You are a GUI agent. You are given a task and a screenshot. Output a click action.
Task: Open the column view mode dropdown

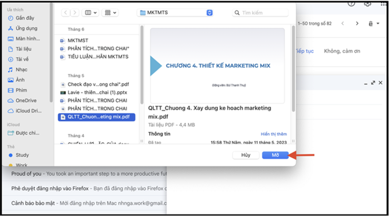[x=91, y=13]
